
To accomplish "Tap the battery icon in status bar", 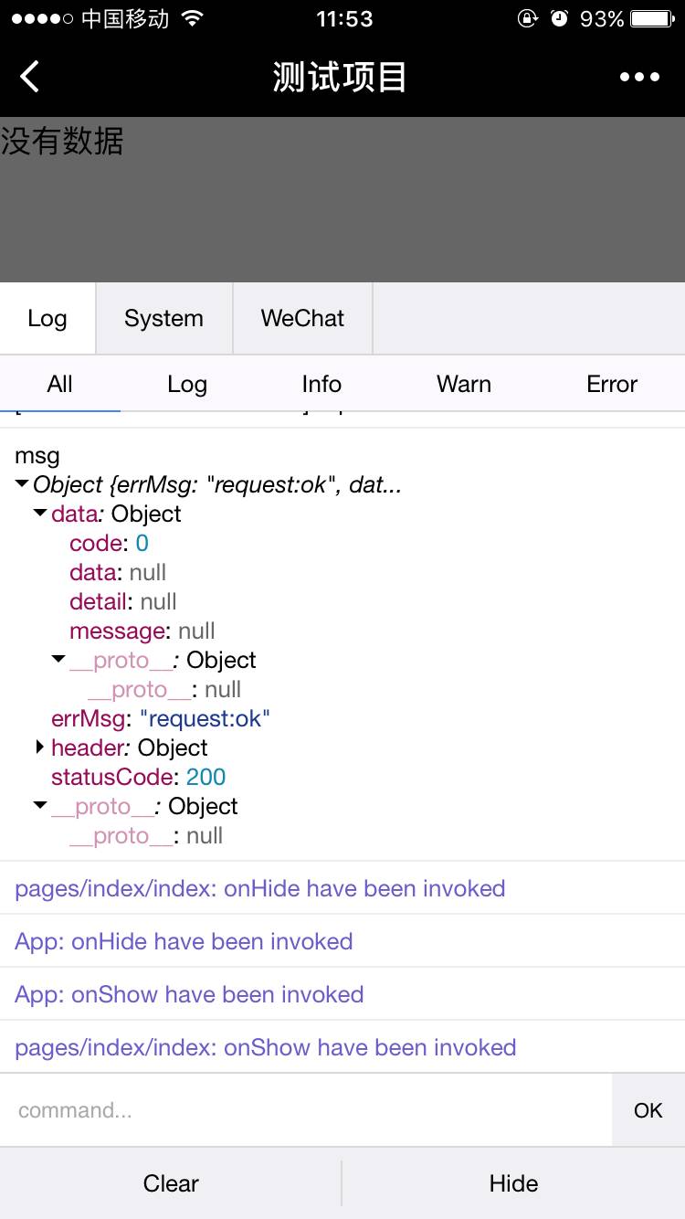I will pos(652,19).
